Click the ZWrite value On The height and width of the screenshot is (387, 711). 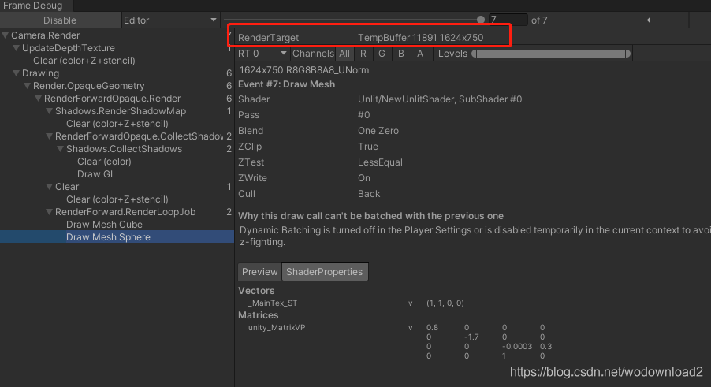(364, 178)
